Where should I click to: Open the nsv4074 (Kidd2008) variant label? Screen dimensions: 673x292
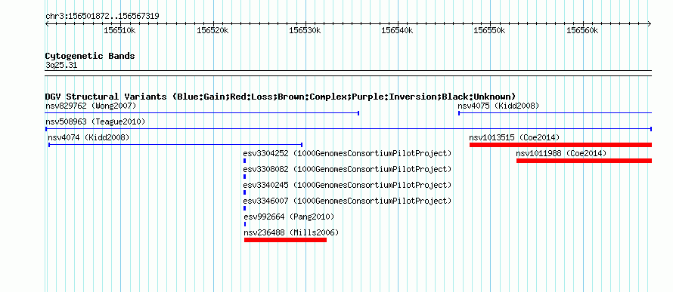88,137
